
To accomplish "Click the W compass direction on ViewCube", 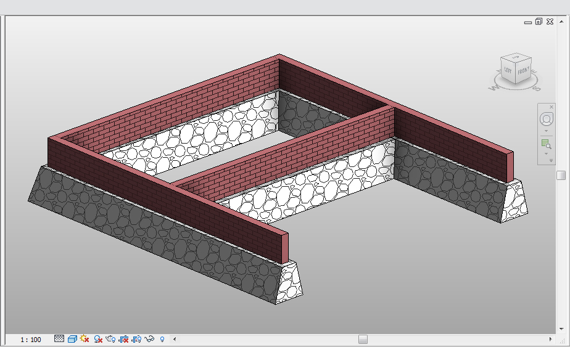I will coord(494,88).
